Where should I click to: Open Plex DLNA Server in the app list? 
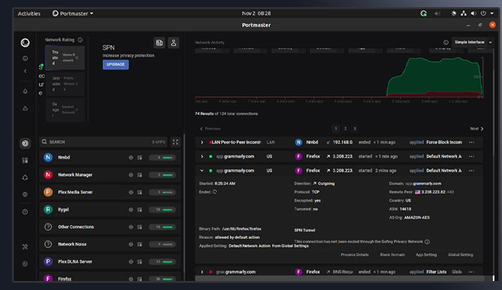(x=110, y=262)
